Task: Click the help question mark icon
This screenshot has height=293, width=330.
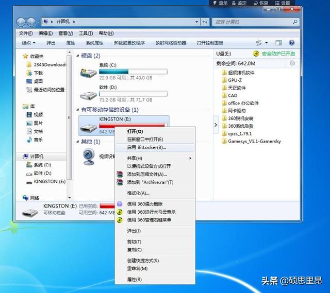Action: tap(292, 43)
